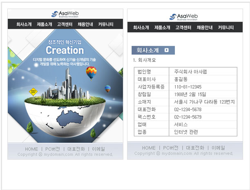Open 커뮤니티 in the left page menu

point(106,24)
